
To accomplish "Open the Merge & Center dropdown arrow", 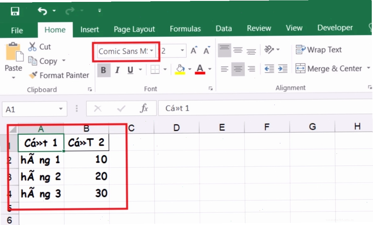I will pyautogui.click(x=368, y=68).
